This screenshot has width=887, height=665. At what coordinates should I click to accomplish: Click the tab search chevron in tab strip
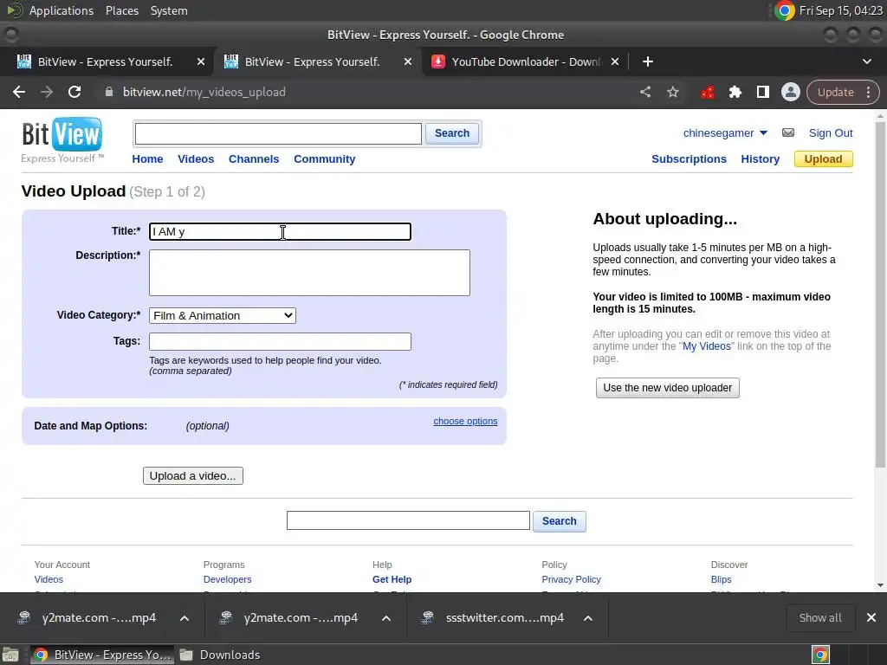click(866, 61)
